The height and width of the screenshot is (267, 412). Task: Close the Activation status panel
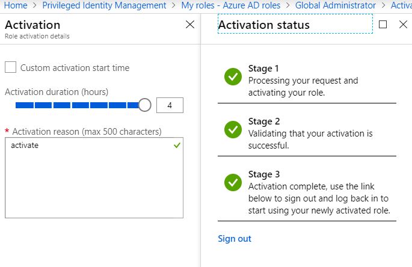[x=403, y=25]
